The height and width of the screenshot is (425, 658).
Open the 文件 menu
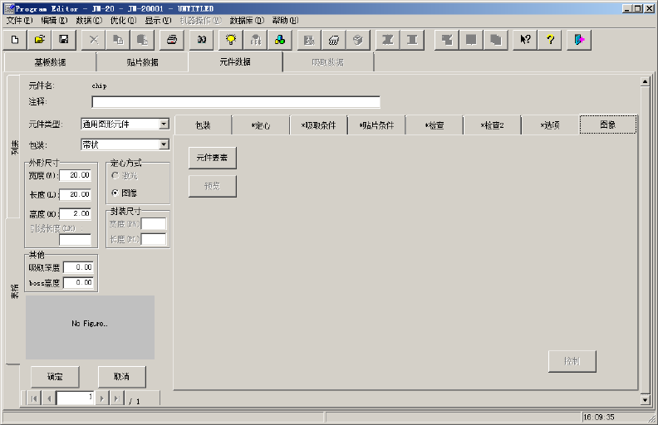19,20
